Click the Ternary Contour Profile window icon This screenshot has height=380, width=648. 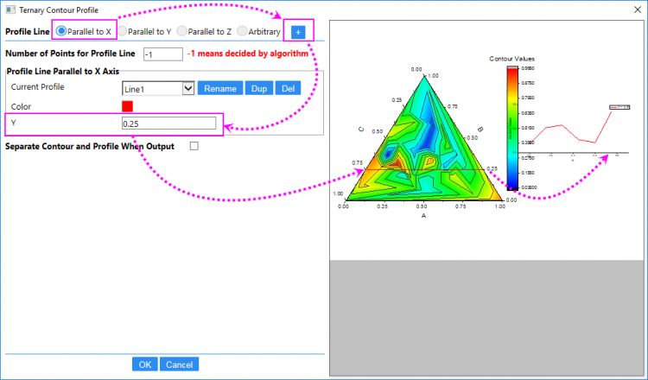pos(10,8)
